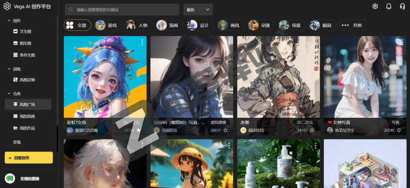Viewport: 410px width, 188px height.
Task: Toggle favorite star on 彩虹?女孩 card
Action: (x=139, y=130)
